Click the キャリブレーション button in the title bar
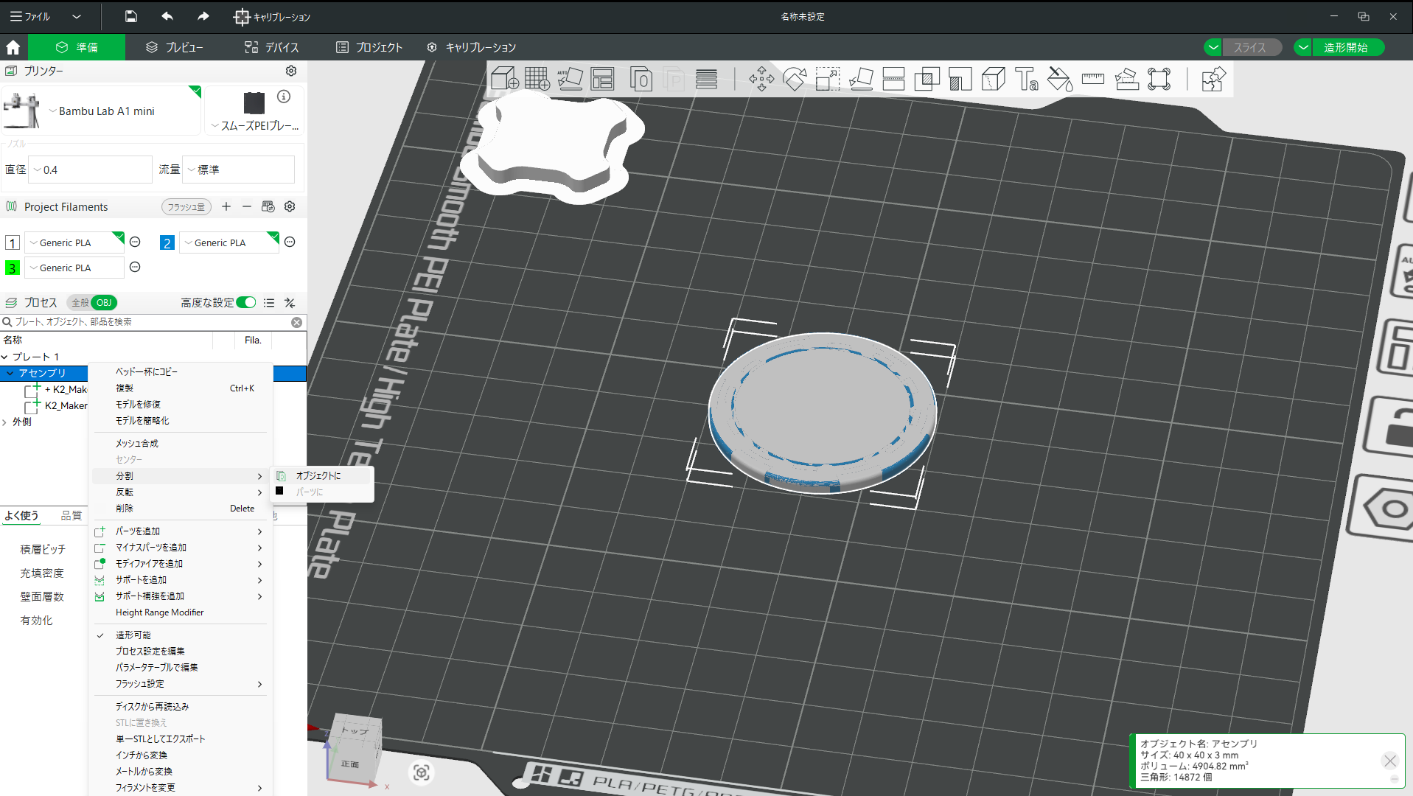 [x=271, y=16]
